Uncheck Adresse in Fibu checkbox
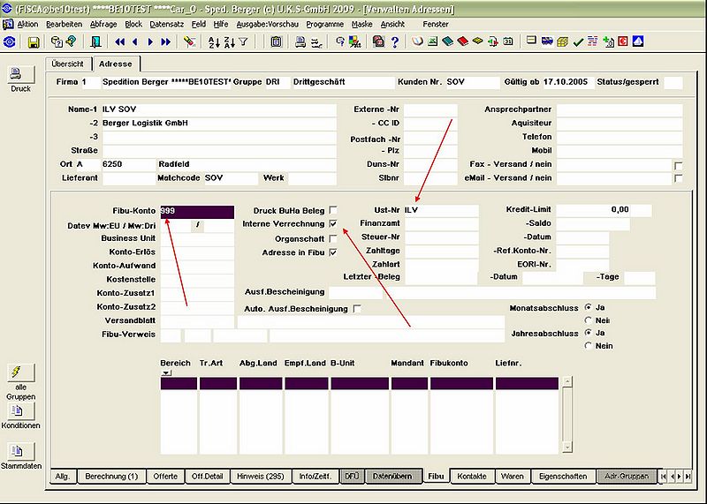The width and height of the screenshot is (707, 504). tap(333, 252)
